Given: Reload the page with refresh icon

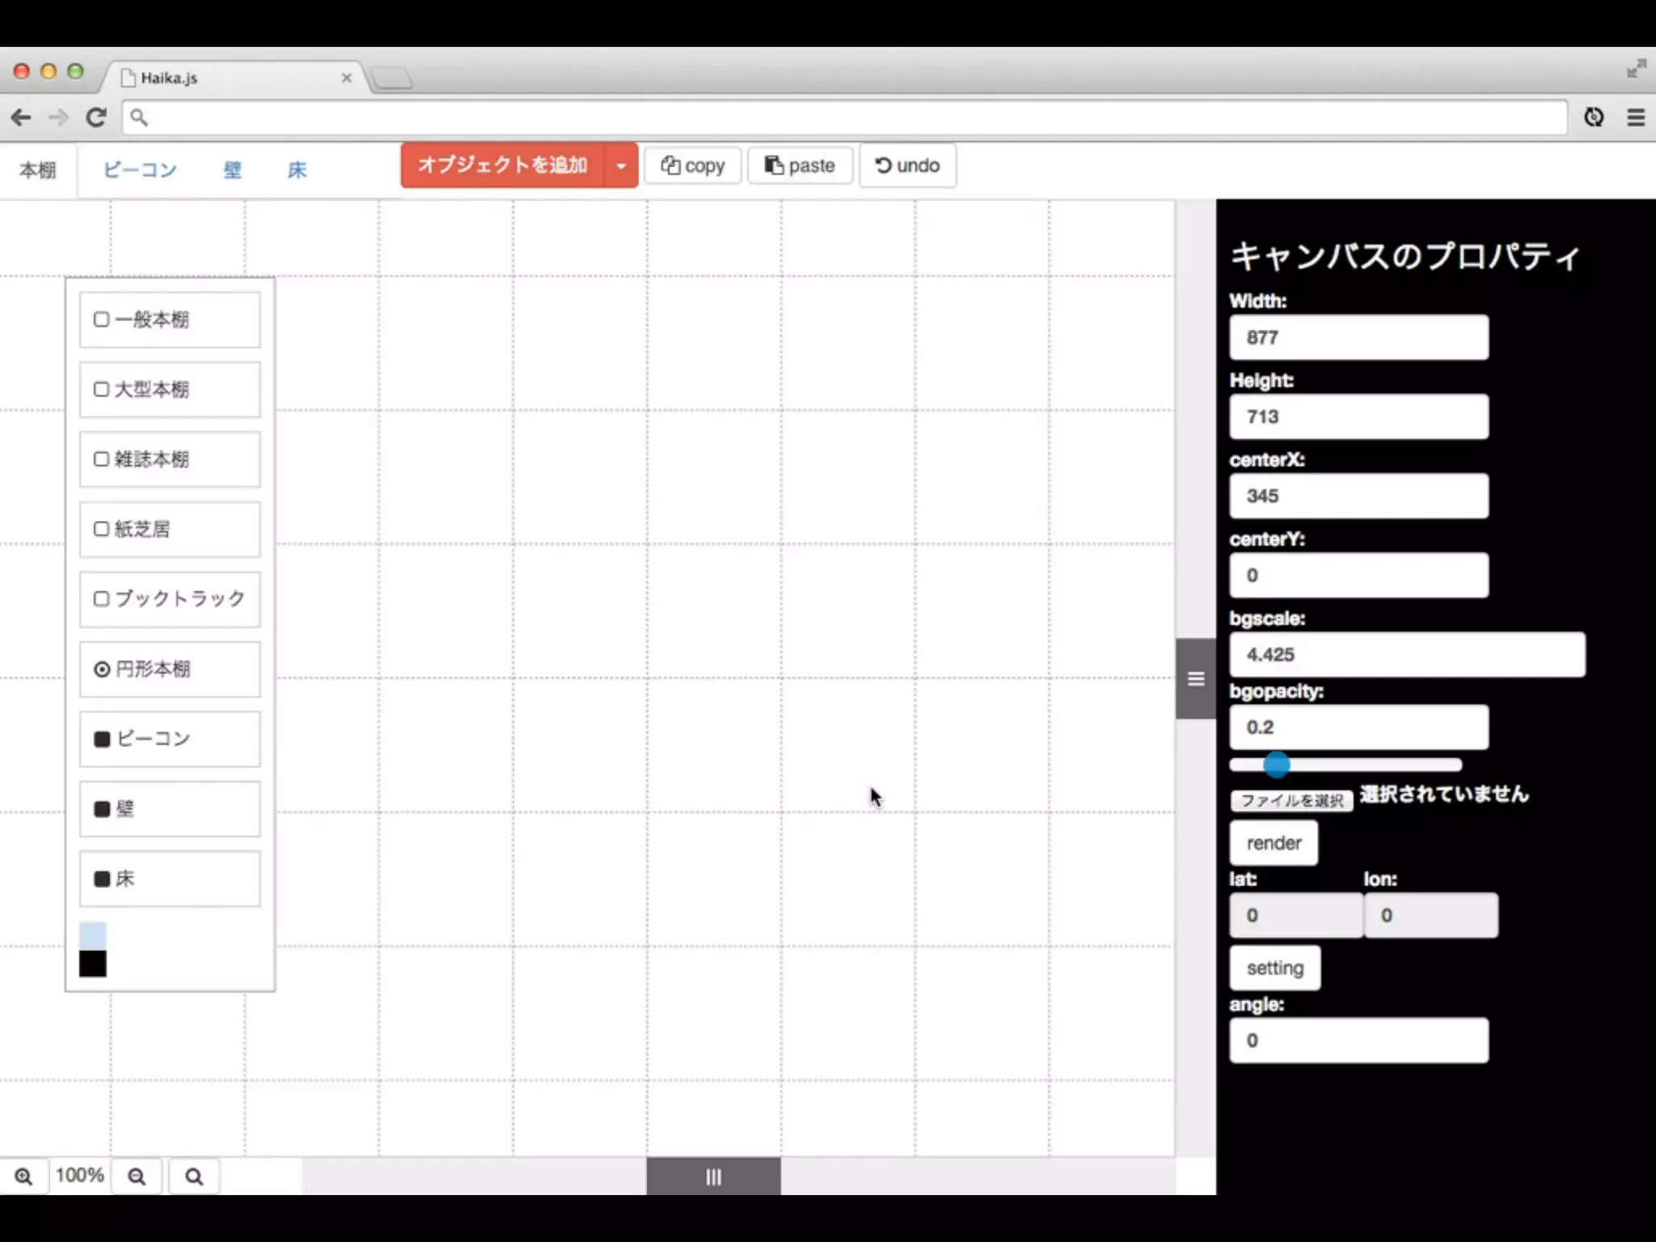Looking at the screenshot, I should pyautogui.click(x=96, y=117).
